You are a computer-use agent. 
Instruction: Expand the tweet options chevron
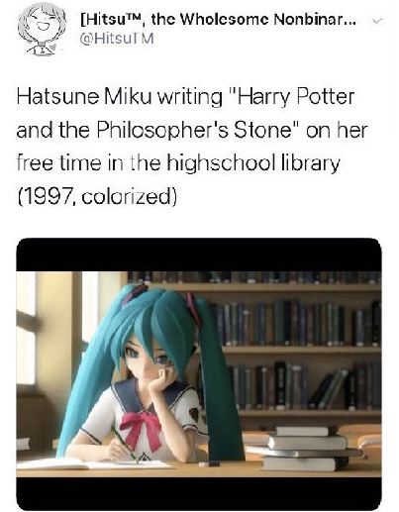click(377, 21)
